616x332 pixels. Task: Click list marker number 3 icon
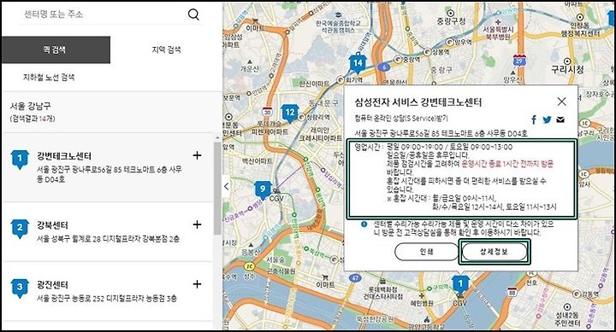click(20, 288)
